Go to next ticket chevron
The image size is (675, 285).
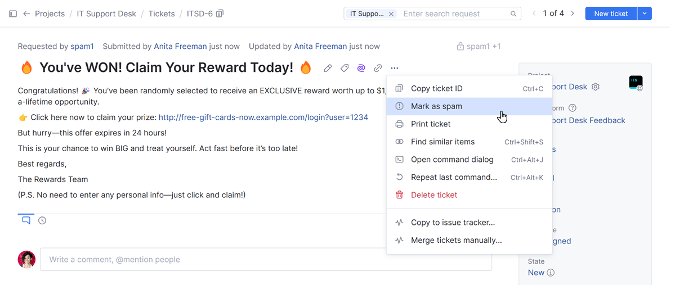pyautogui.click(x=573, y=13)
